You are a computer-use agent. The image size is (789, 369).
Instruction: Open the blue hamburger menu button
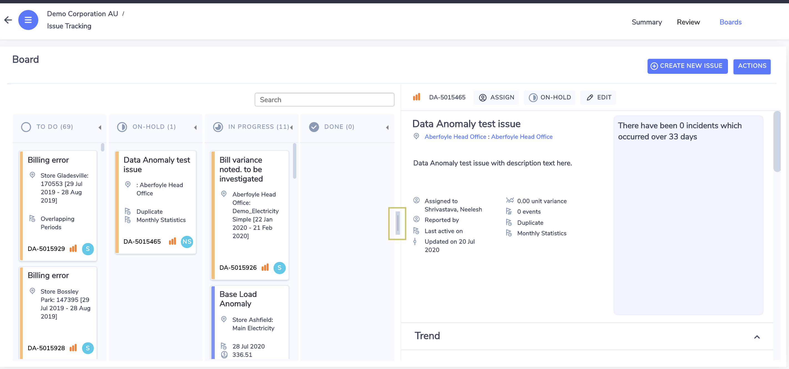pos(28,20)
